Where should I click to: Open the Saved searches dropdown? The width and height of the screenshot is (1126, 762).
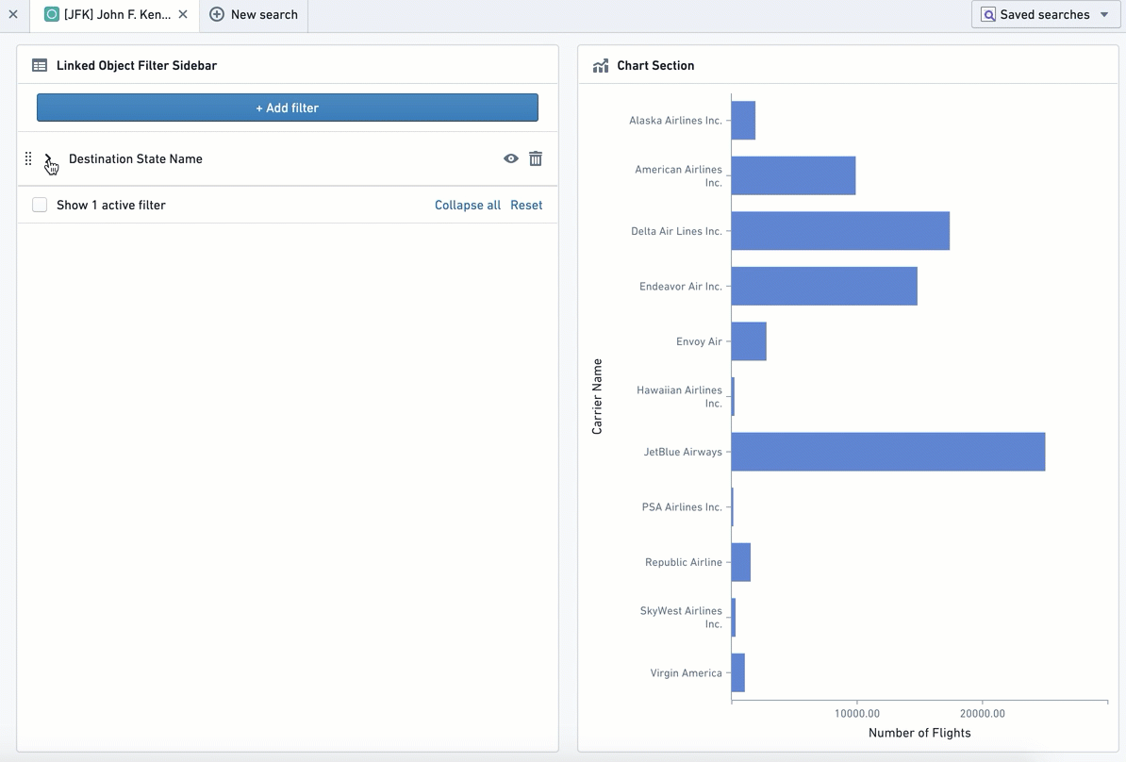point(1046,14)
